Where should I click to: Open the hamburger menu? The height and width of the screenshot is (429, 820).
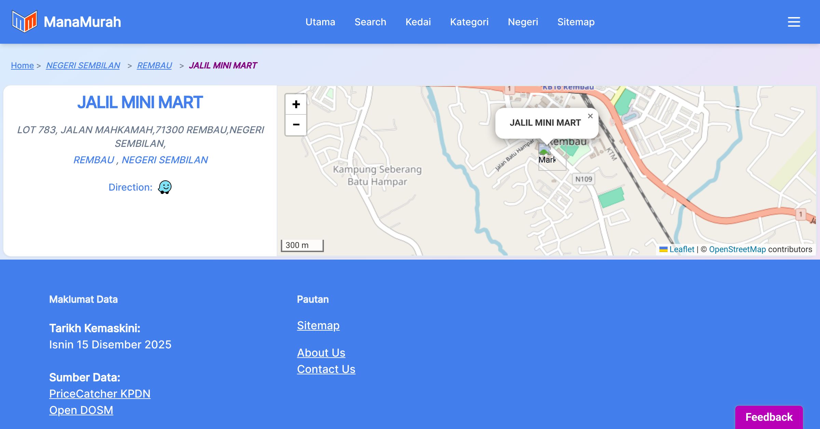click(794, 22)
